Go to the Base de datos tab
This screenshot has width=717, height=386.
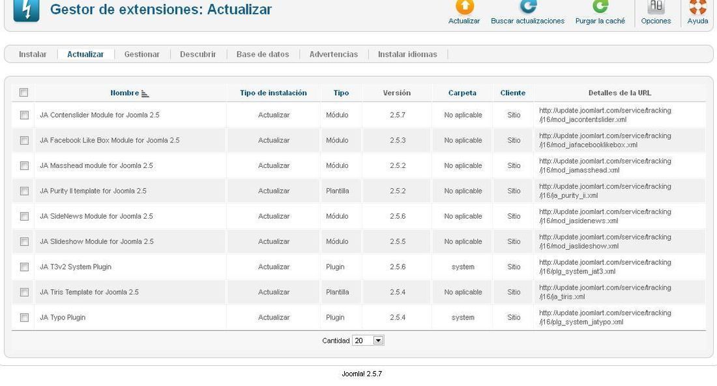263,55
